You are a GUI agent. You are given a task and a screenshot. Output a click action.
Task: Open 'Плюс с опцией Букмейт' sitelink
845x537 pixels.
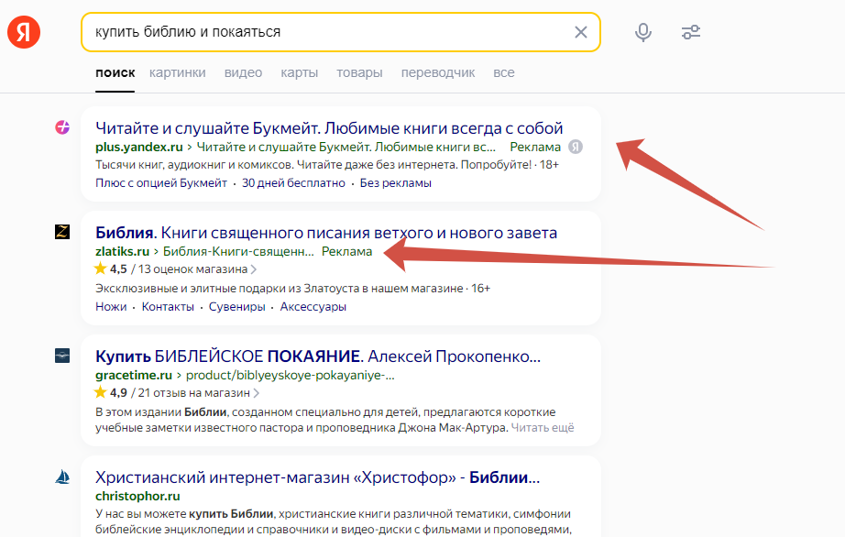tap(161, 183)
